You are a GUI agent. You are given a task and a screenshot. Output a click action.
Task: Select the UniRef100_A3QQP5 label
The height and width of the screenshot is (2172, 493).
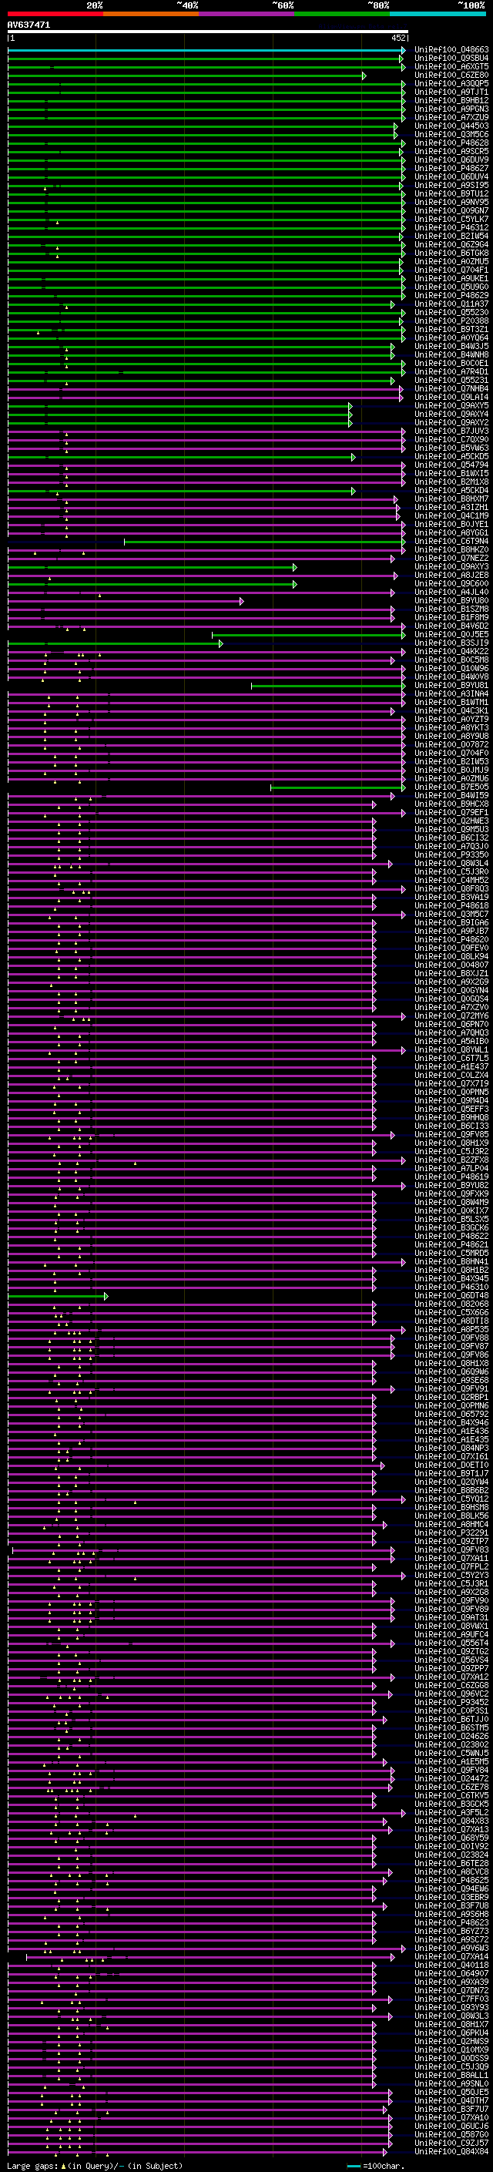[451, 83]
